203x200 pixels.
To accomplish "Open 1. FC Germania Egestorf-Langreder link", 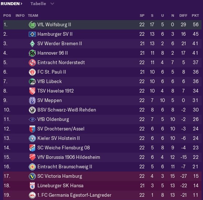I will (74, 195).
